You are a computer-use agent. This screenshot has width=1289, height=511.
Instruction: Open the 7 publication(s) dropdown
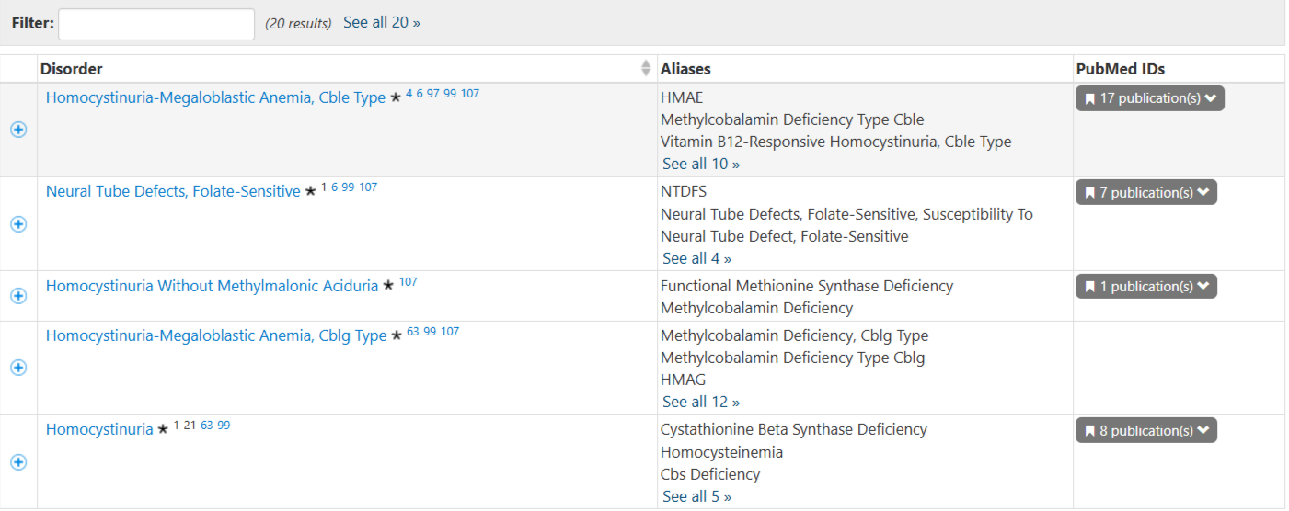coord(1146,193)
